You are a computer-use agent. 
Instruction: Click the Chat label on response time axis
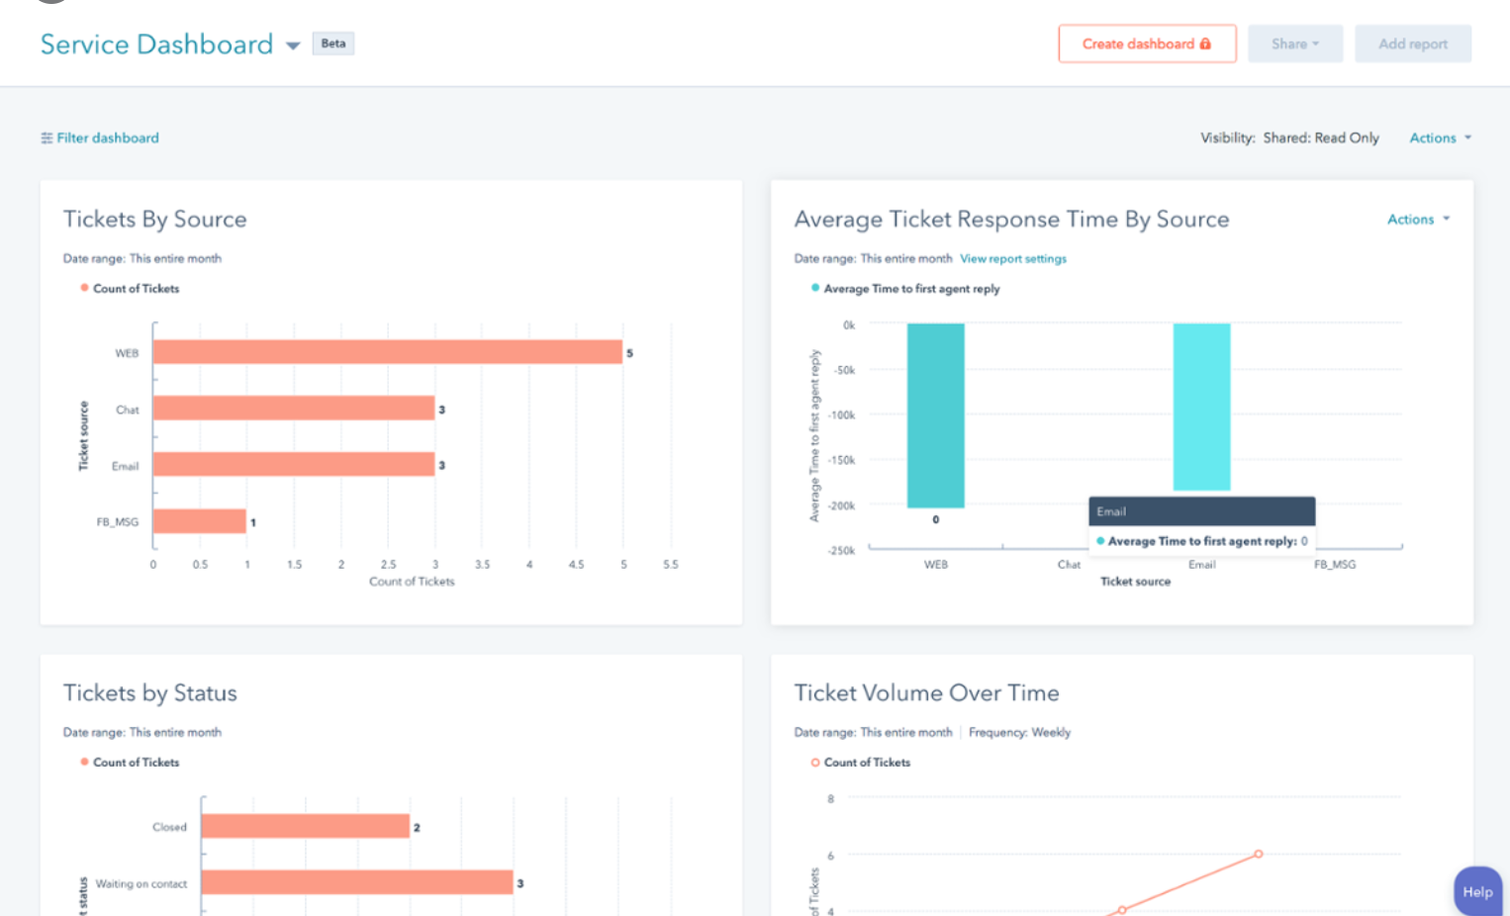[1069, 565]
